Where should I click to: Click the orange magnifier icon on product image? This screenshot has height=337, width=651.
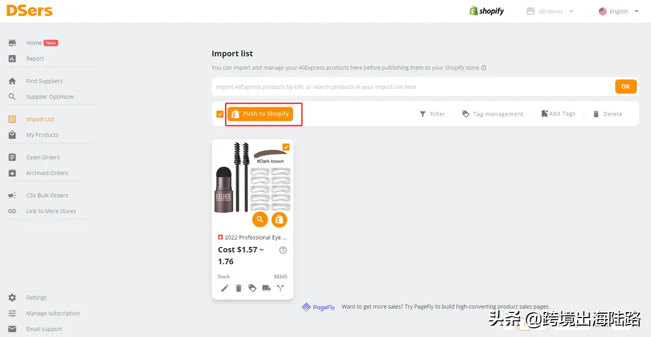click(260, 219)
